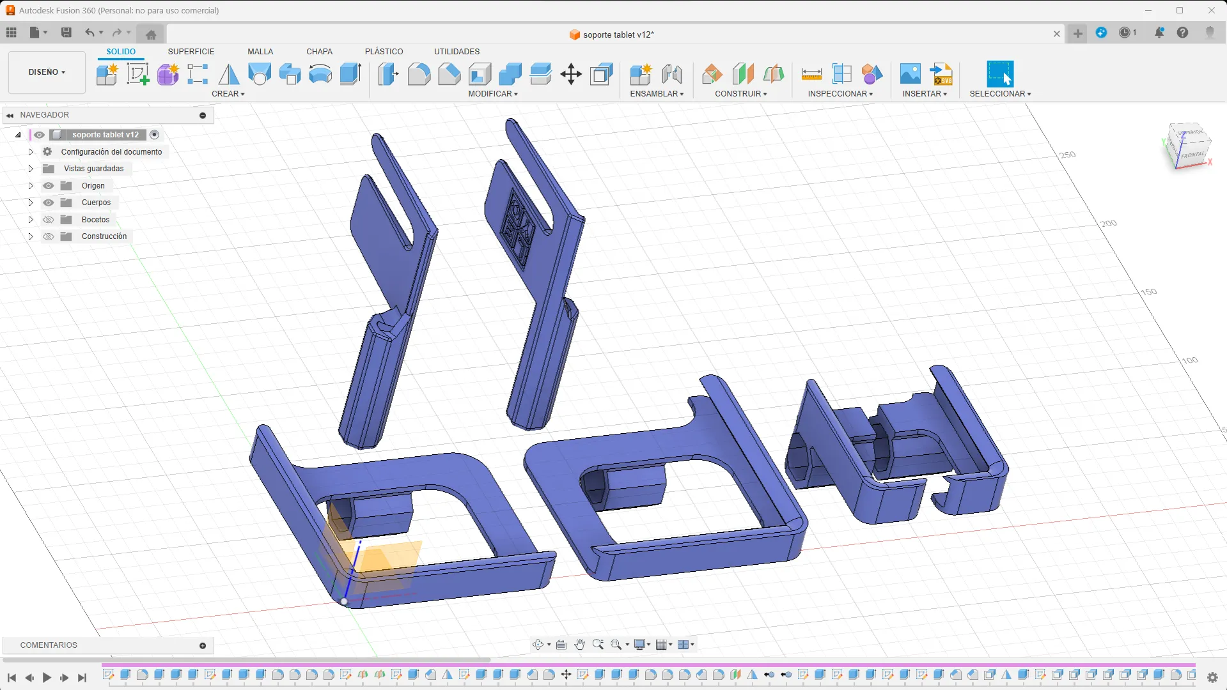
Task: Toggle visibility of Origen folder
Action: (x=48, y=186)
